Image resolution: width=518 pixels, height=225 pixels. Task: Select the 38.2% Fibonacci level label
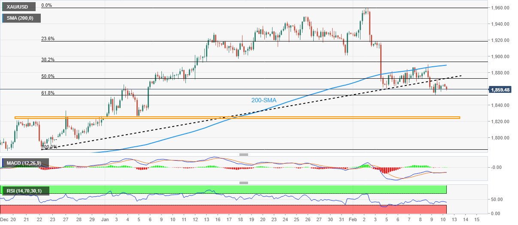pyautogui.click(x=47, y=59)
